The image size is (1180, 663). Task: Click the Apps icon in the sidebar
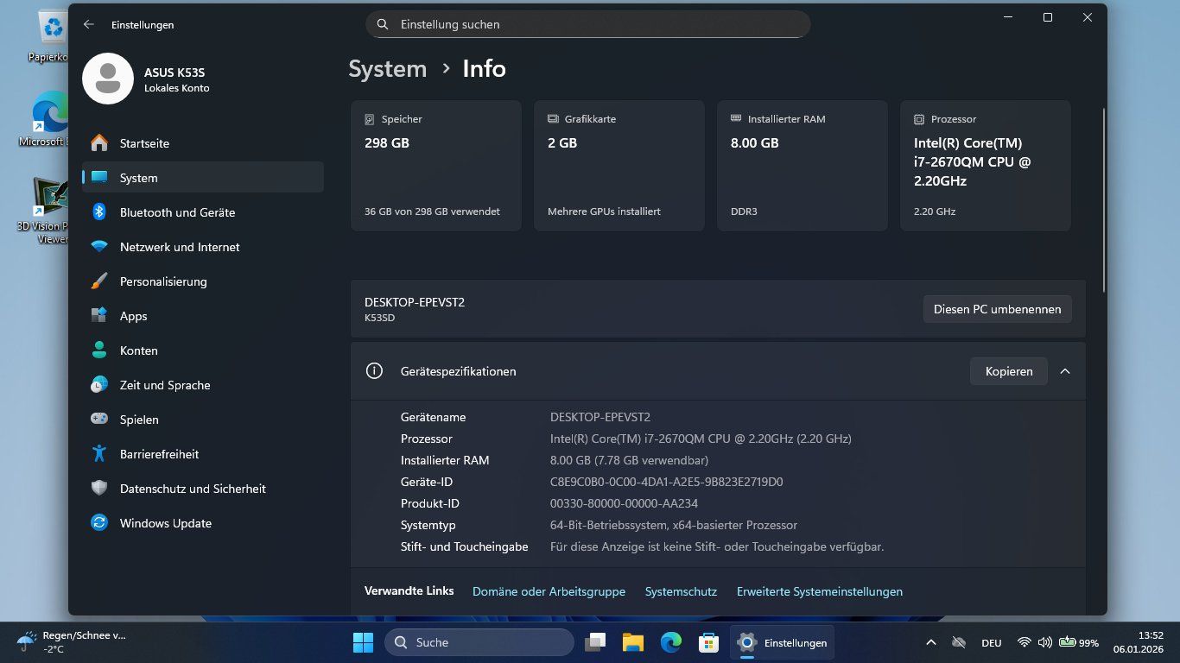99,316
